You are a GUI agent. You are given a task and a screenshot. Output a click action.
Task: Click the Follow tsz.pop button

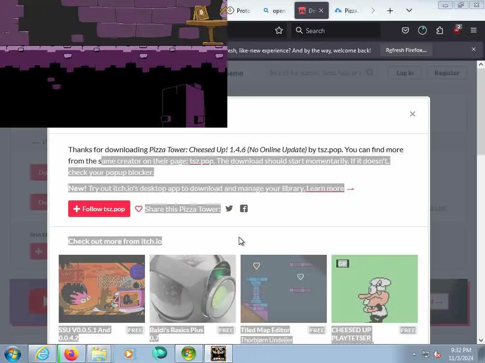point(99,208)
